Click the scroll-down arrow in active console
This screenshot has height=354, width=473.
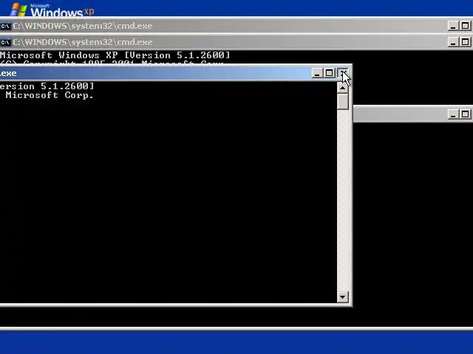coord(343,297)
